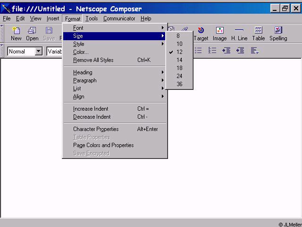The height and width of the screenshot is (227, 302).
Task: Open the File menu
Action: point(7,18)
